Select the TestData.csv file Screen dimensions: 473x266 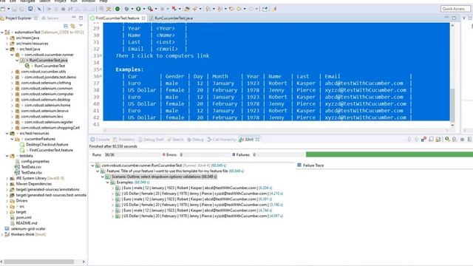pos(31,167)
